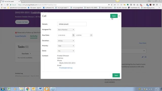Open the Priority dropdown set to High
Image resolution: width=162 pixels, height=91 pixels.
pyautogui.click(x=66, y=46)
